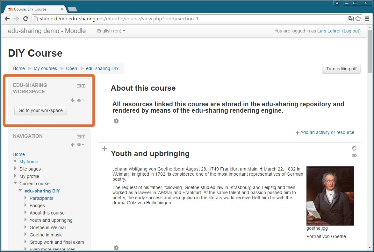Hide the NAVIGATION block

pyautogui.click(x=78, y=136)
